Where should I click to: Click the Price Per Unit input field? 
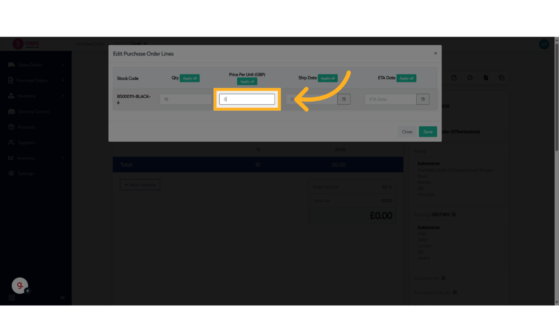click(247, 99)
